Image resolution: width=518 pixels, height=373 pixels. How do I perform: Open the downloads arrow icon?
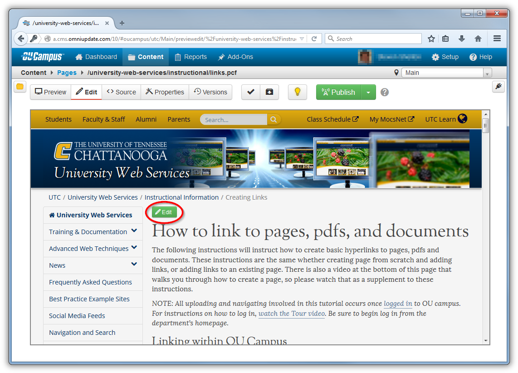coord(462,39)
